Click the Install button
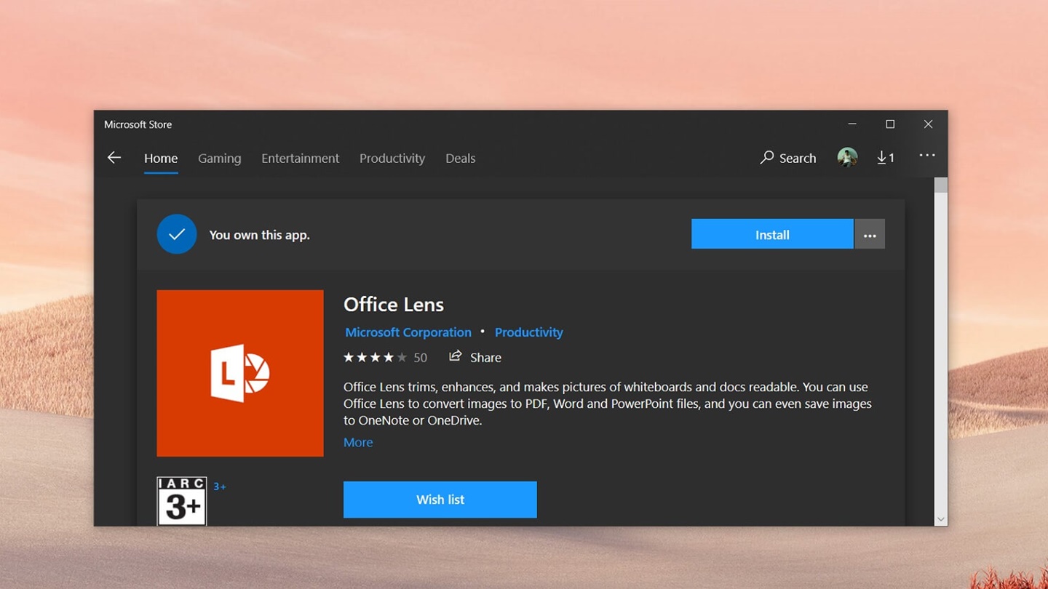1048x589 pixels. pos(771,235)
